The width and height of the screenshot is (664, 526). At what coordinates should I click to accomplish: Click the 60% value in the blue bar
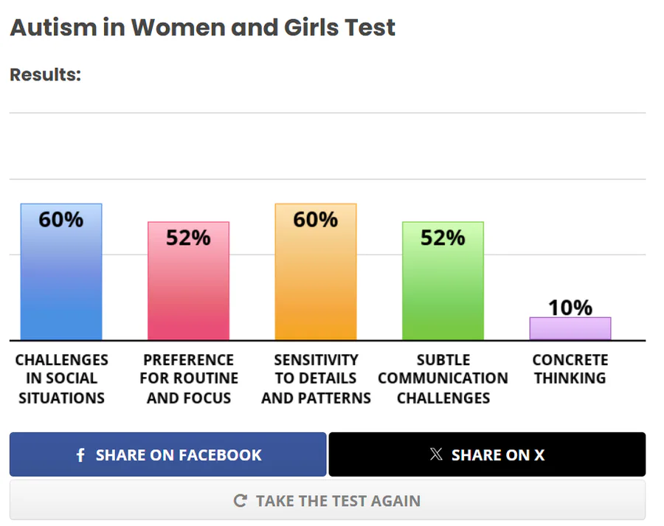[x=61, y=219]
